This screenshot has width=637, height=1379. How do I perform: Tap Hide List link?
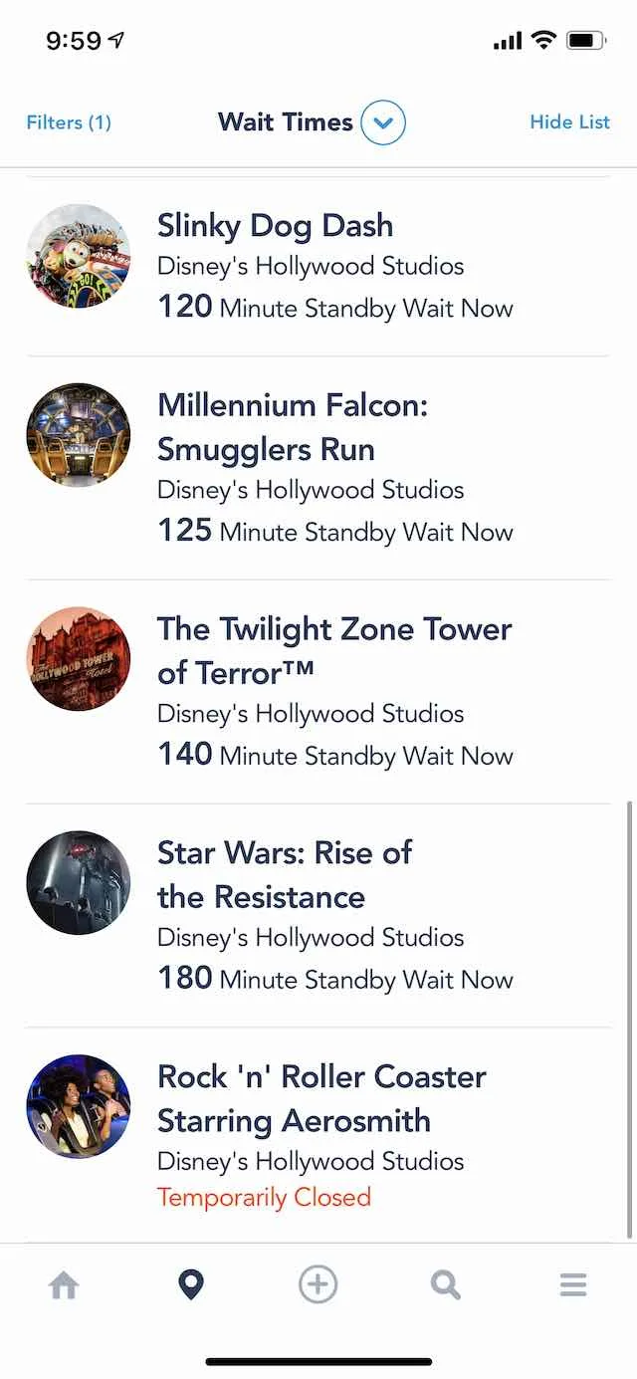[569, 121]
